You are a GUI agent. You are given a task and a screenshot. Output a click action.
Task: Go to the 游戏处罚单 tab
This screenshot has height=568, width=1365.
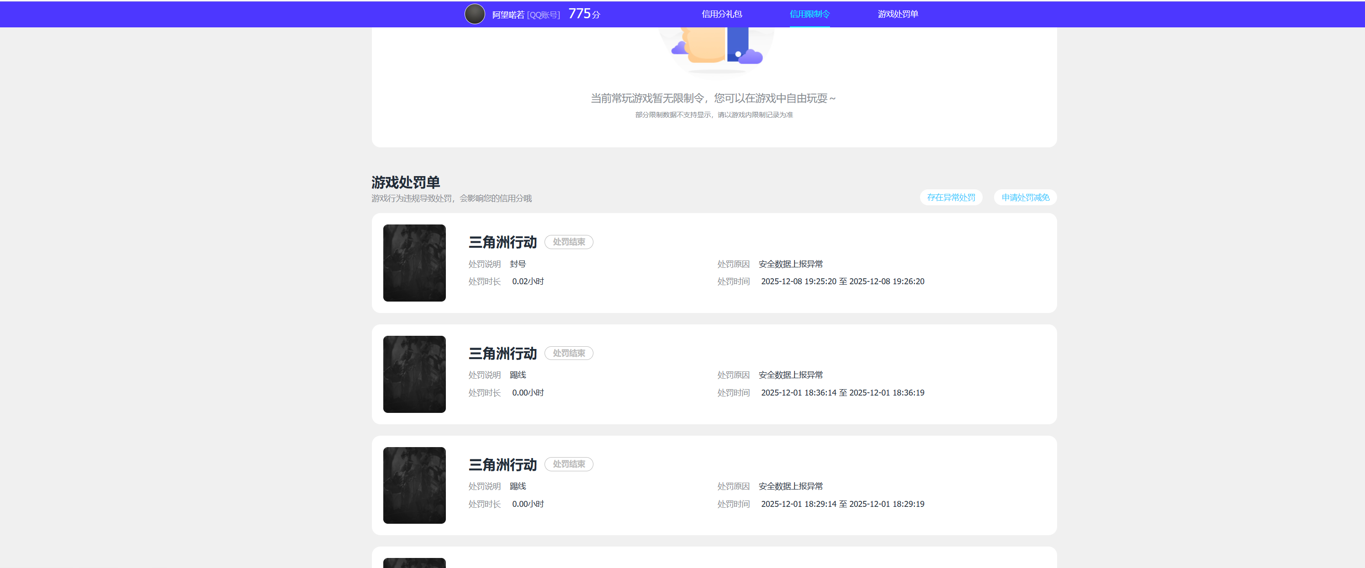point(897,14)
